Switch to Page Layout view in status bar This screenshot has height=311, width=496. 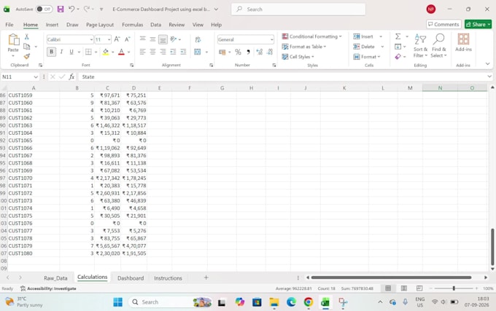click(x=404, y=288)
